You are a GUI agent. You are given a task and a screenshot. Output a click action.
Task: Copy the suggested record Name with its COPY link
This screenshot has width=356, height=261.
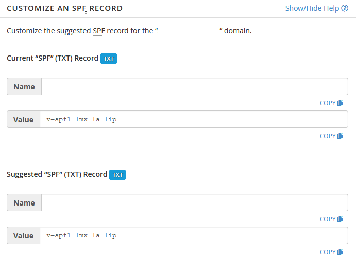pyautogui.click(x=331, y=219)
